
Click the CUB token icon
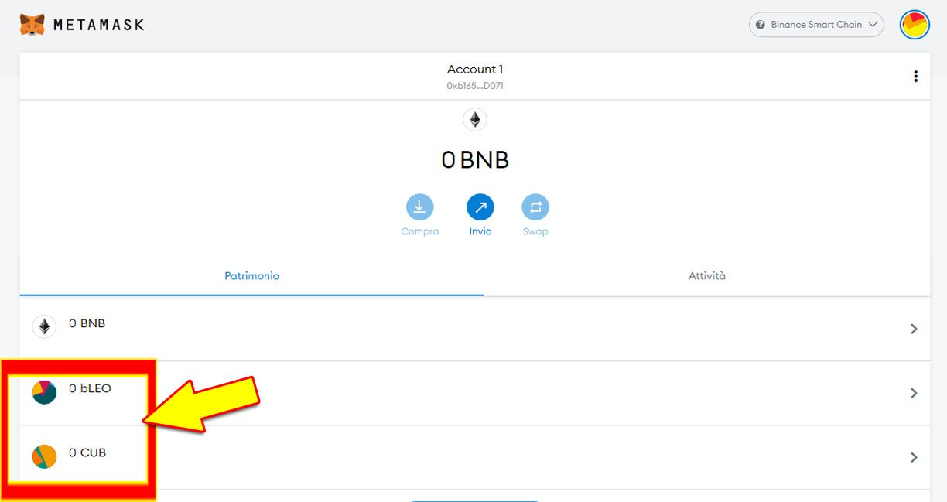pos(44,456)
